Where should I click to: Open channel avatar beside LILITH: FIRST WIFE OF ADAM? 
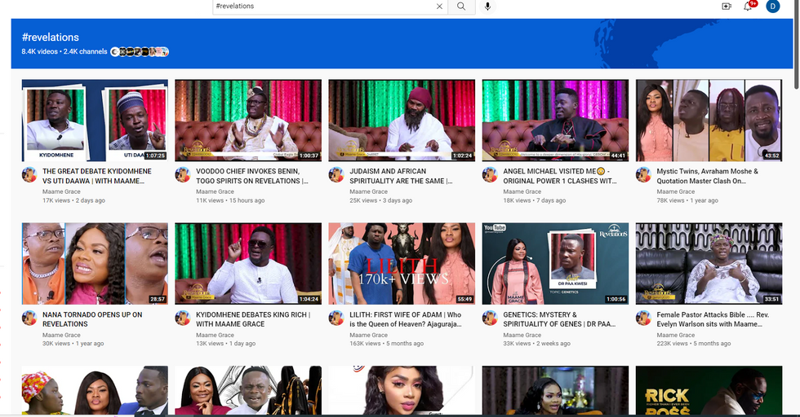tap(336, 318)
